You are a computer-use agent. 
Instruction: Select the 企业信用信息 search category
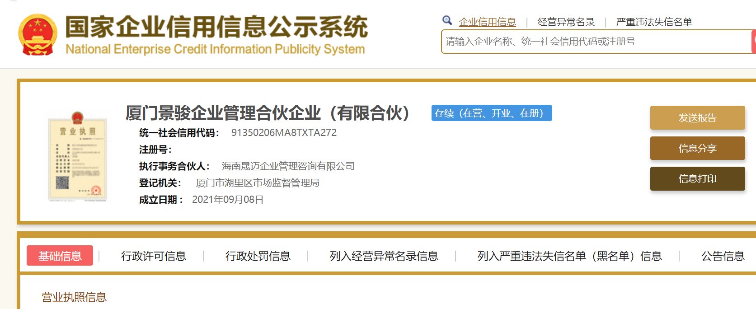(487, 22)
